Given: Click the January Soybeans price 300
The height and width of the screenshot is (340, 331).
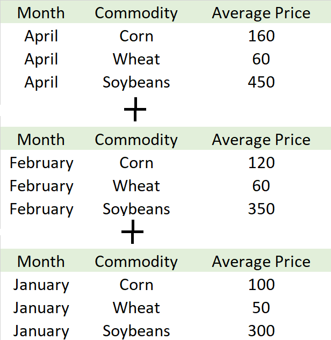Looking at the screenshot, I should point(261,331).
